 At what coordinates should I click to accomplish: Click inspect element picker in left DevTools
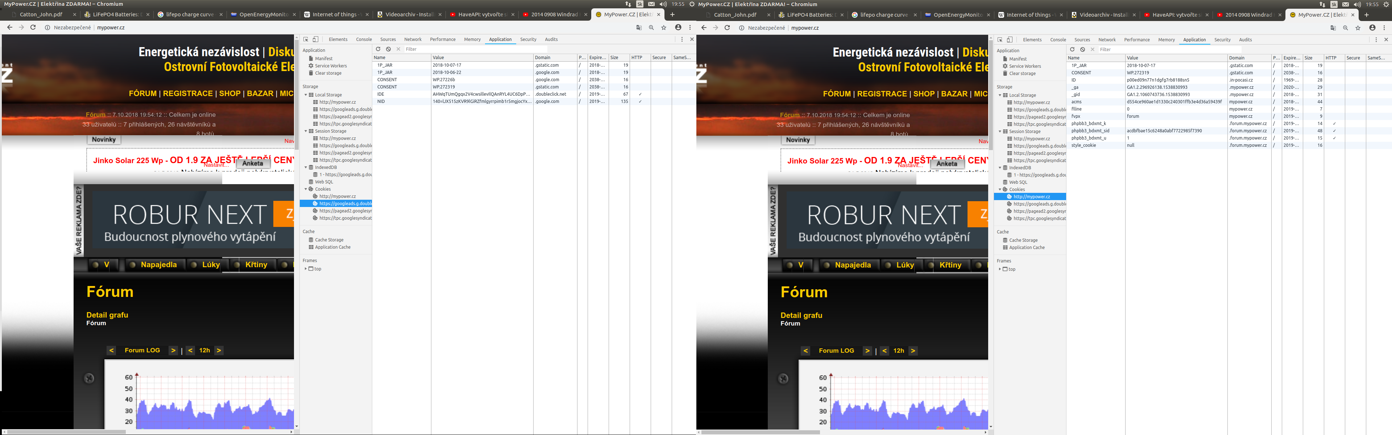[x=306, y=40]
